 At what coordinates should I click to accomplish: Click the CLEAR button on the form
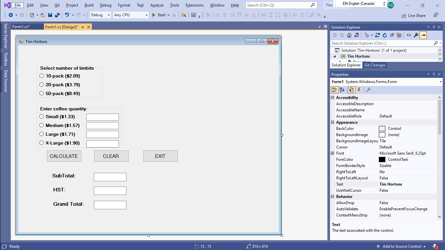coord(111,156)
